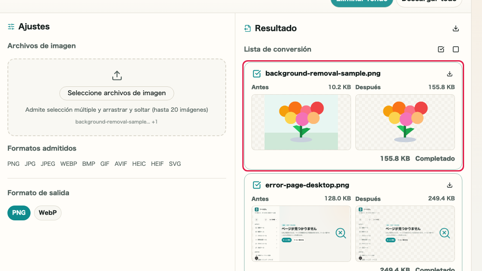Select all items in Lista de conversión
Image resolution: width=482 pixels, height=271 pixels.
click(x=441, y=49)
